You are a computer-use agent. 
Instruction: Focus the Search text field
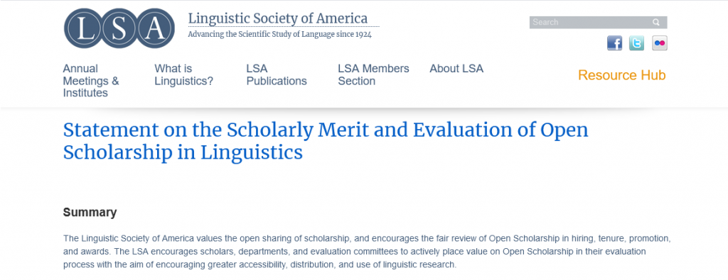coord(589,22)
